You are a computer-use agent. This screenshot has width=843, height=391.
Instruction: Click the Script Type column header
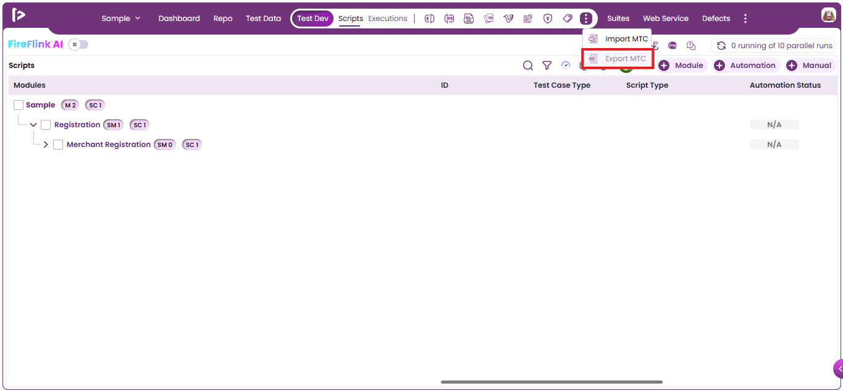[647, 85]
